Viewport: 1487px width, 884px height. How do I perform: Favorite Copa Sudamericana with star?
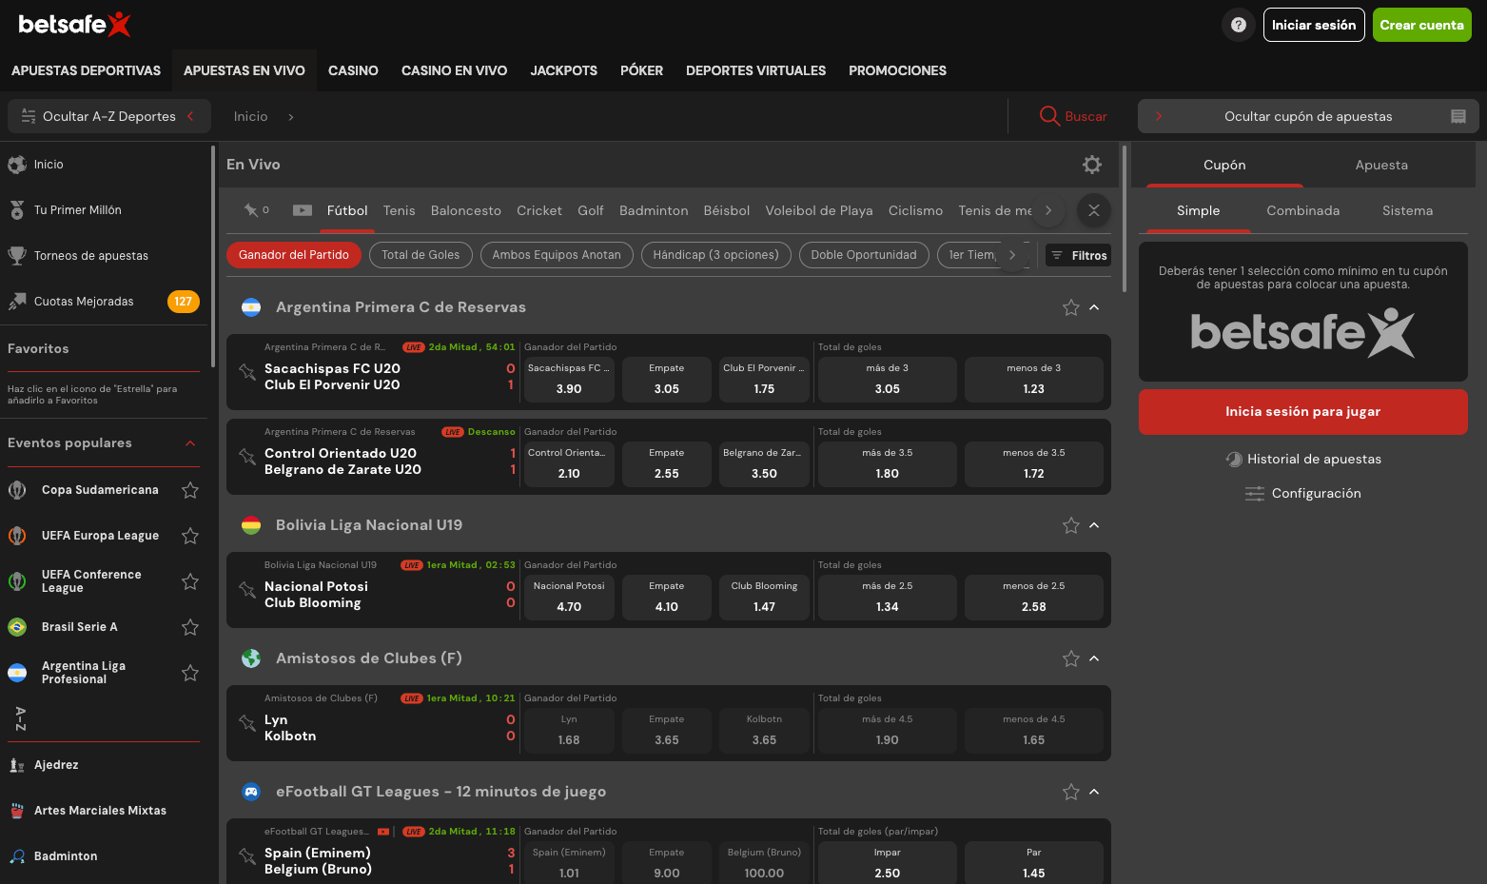pyautogui.click(x=190, y=490)
